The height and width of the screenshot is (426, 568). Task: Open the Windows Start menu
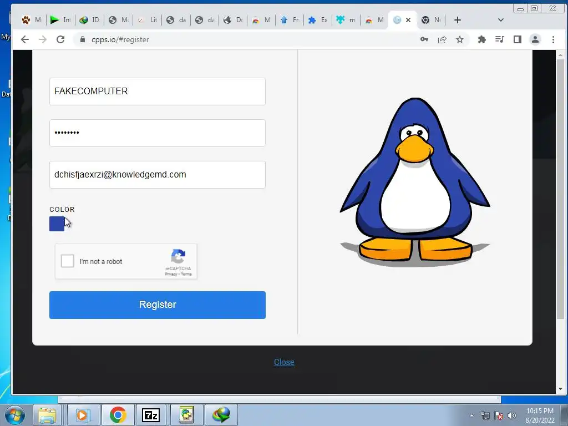click(14, 415)
